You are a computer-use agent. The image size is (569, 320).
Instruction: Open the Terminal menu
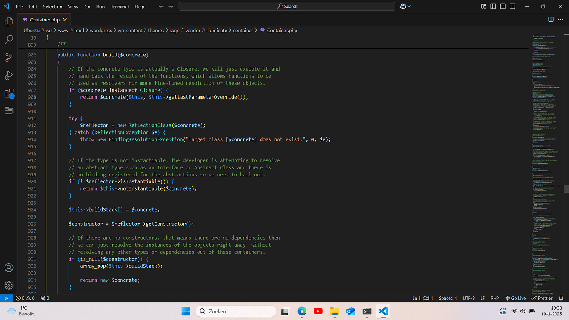120,7
